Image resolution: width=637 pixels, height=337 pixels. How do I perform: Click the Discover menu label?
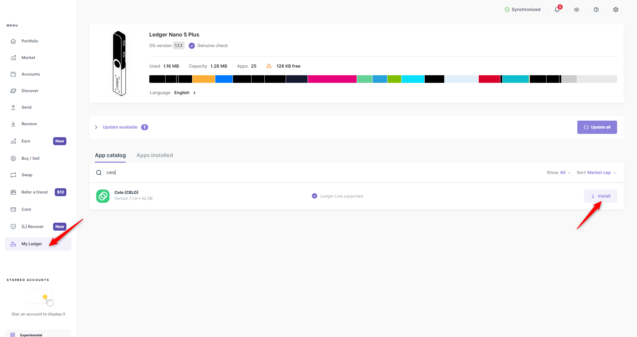(x=30, y=91)
